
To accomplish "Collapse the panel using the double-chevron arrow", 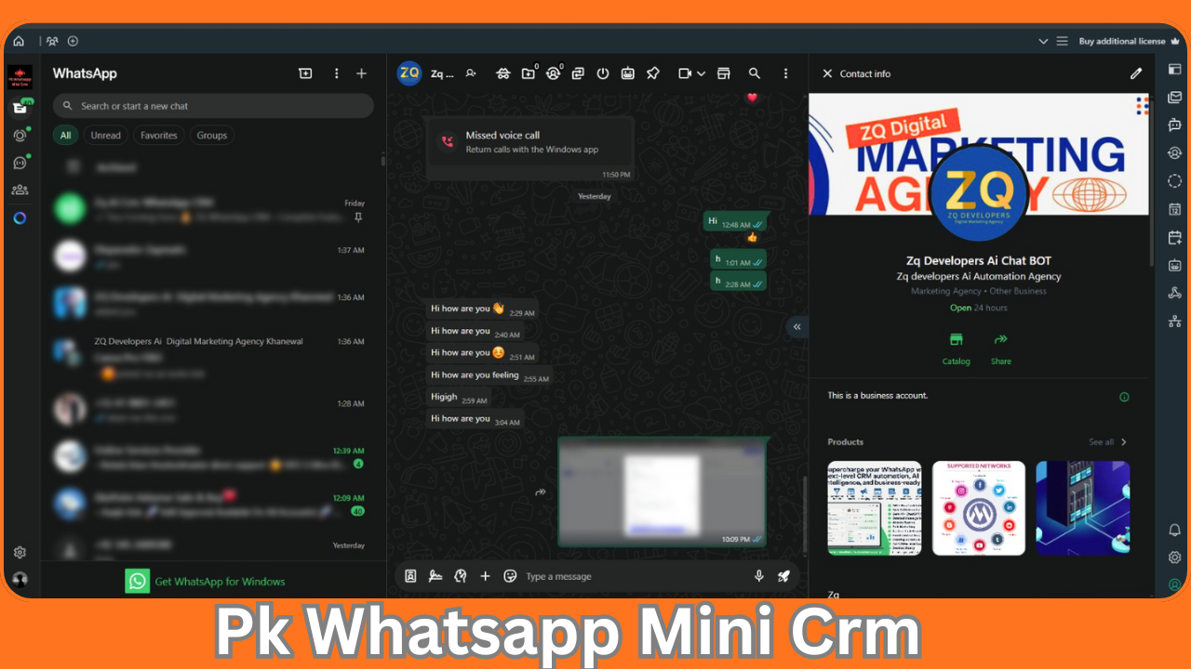I will point(796,326).
